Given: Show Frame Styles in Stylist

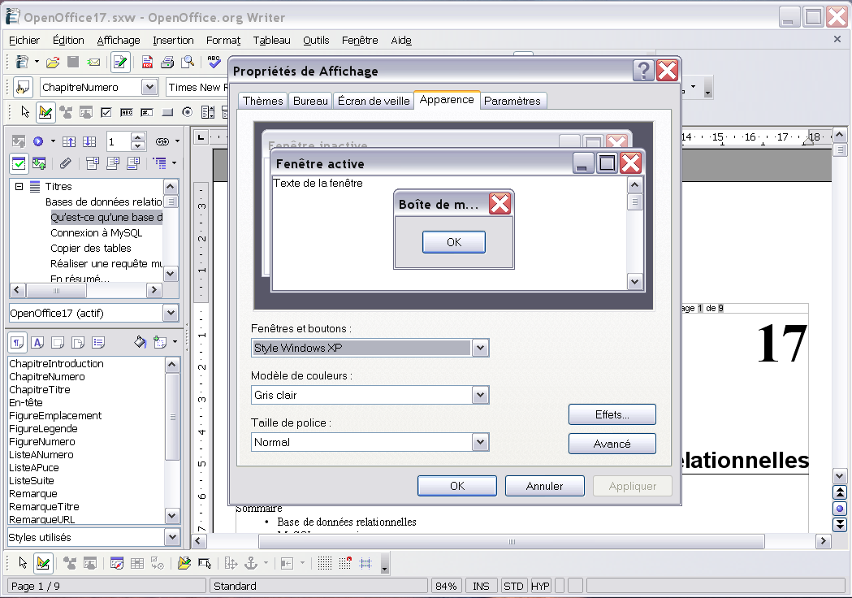Looking at the screenshot, I should 58,342.
